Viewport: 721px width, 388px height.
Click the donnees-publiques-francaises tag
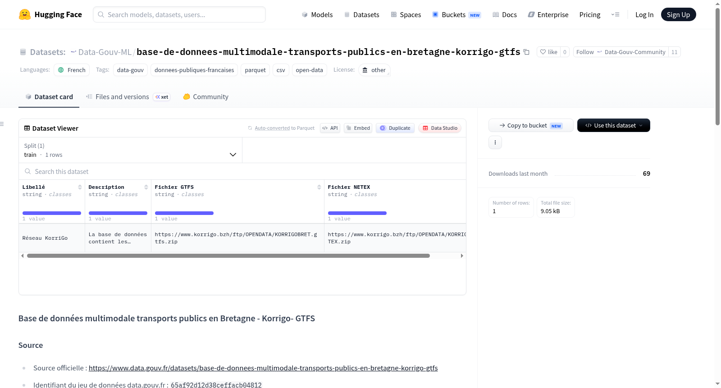tap(194, 70)
